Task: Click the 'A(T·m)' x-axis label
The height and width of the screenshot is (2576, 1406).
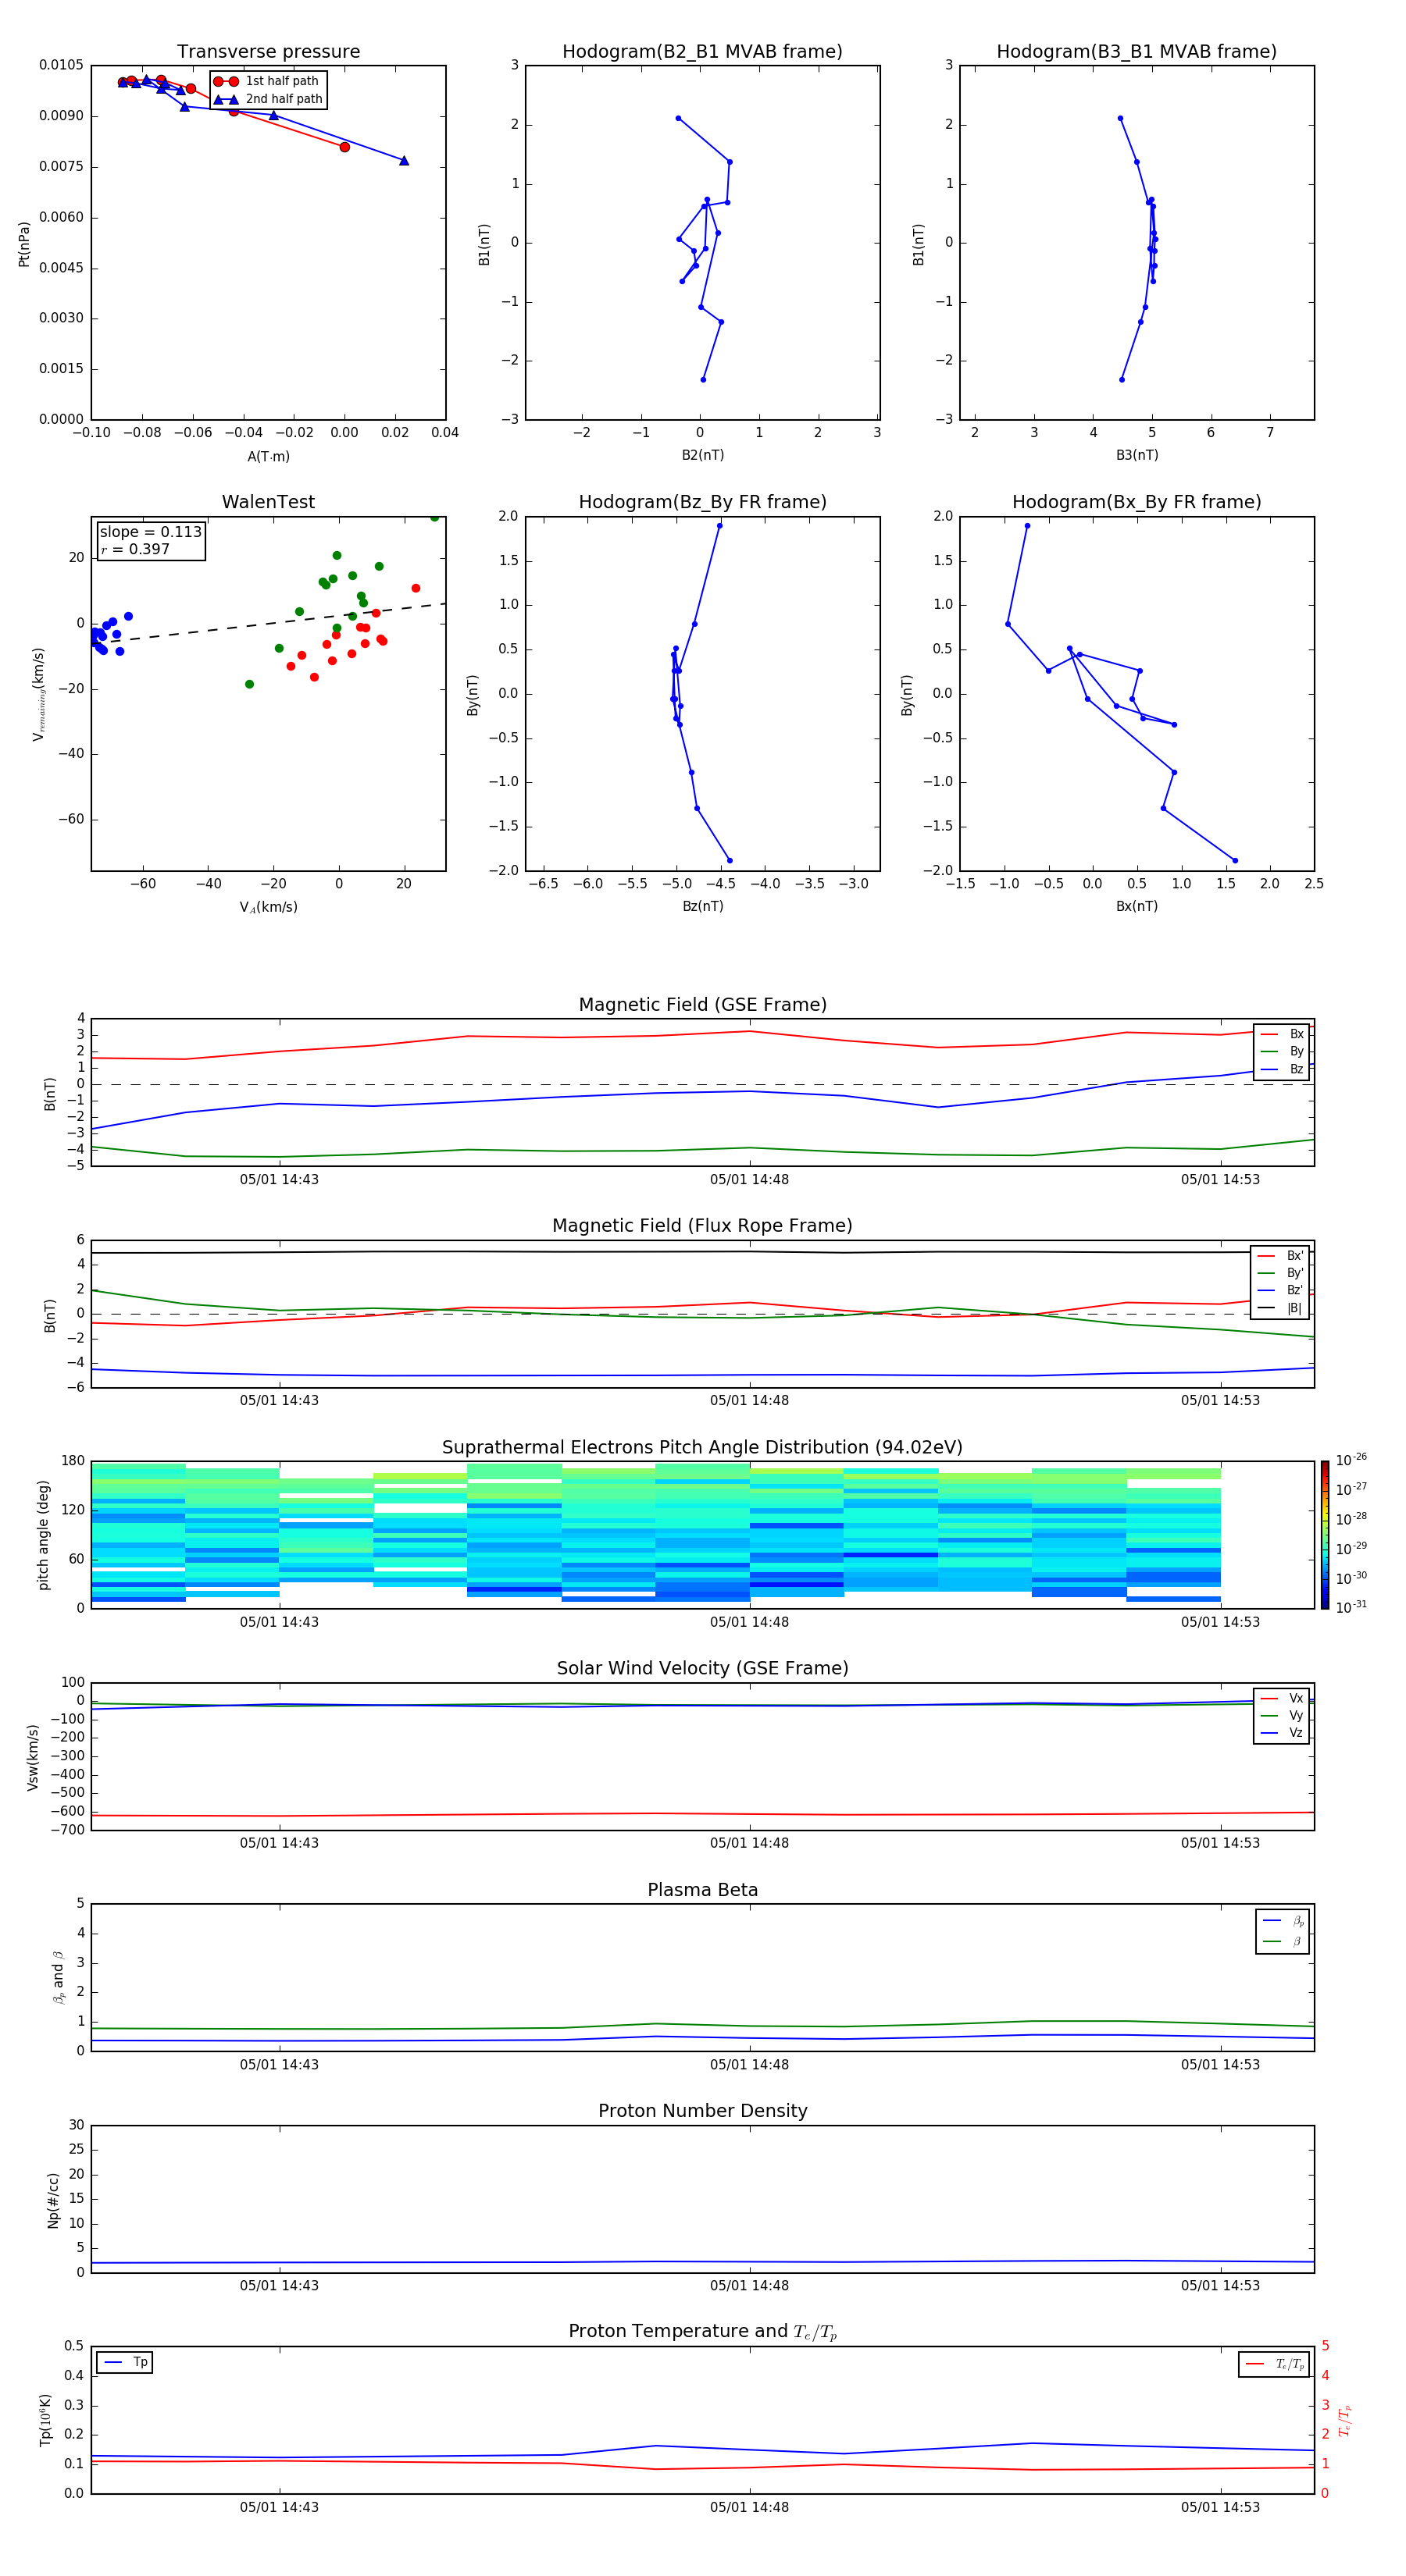Action: (268, 457)
